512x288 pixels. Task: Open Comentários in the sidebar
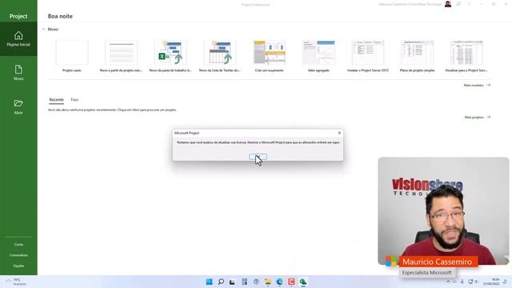coord(18,255)
